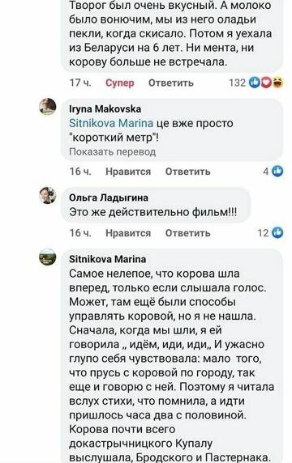Open the Sitnikova Marina mention link
Image resolution: width=292 pixels, height=463 pixels.
point(111,123)
